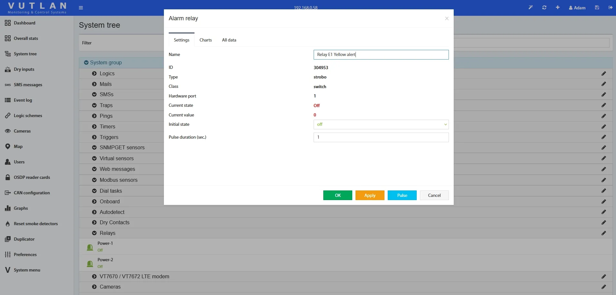
Task: Switch to the All data tab
Action: pyautogui.click(x=229, y=40)
